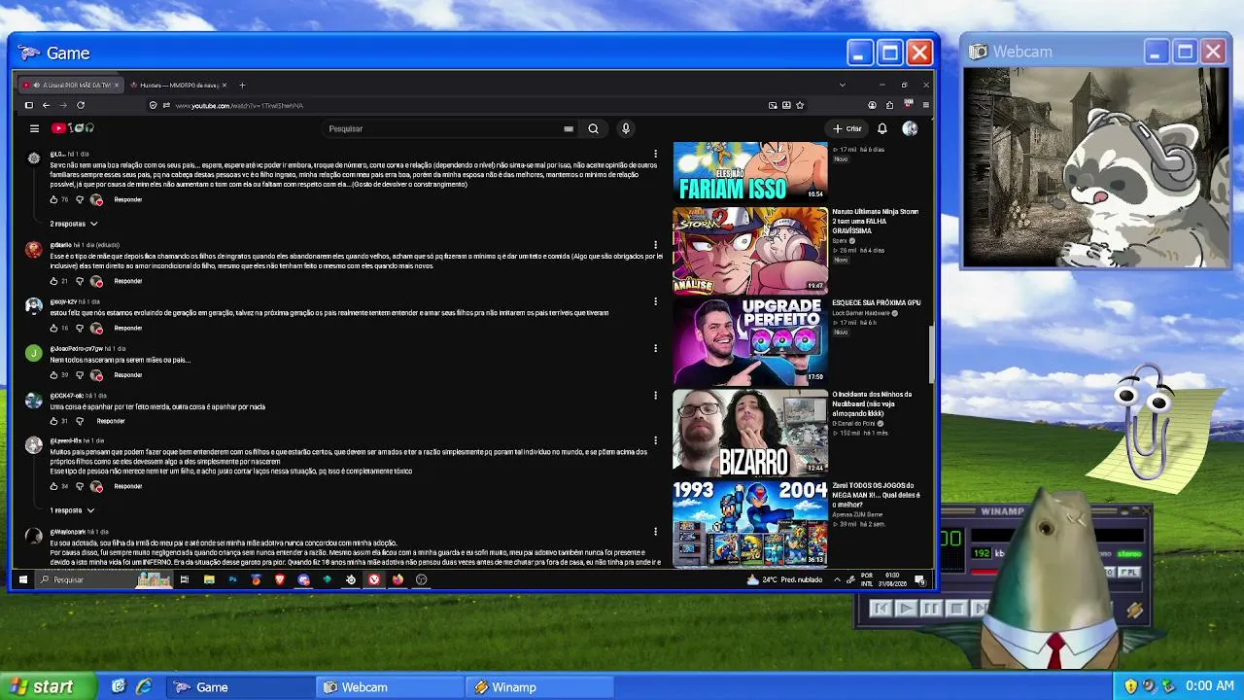
Task: Open the YouTube account avatar menu
Action: (x=910, y=128)
